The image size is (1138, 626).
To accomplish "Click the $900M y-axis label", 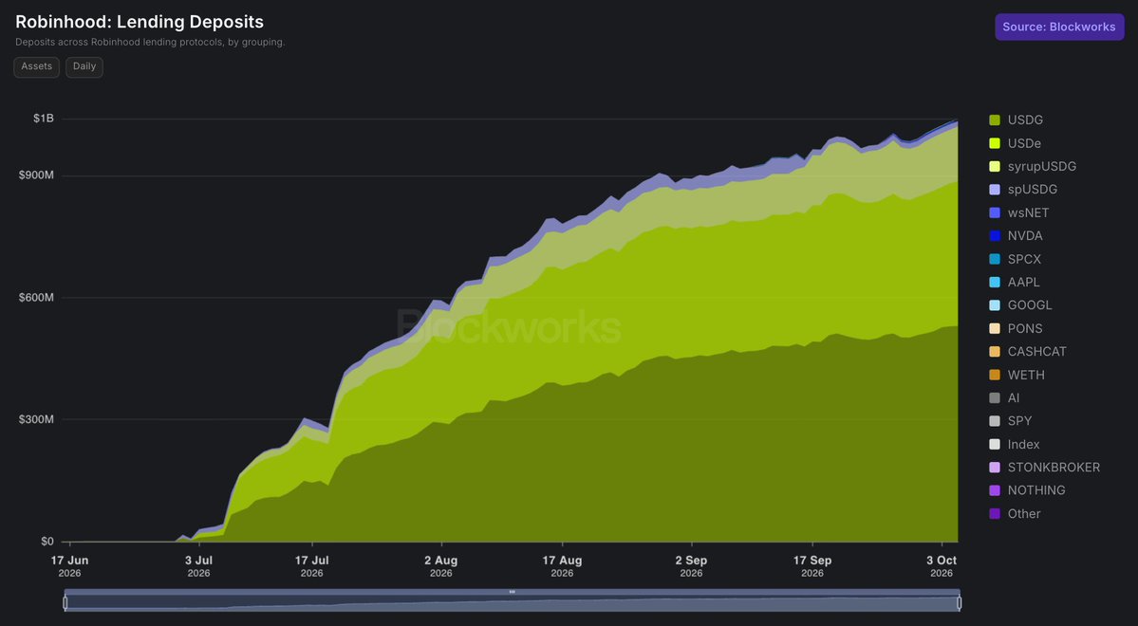I will coord(36,175).
